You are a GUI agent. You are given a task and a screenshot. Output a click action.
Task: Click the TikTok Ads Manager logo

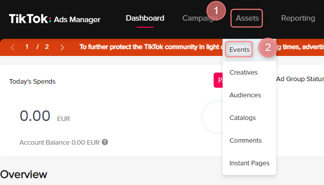(54, 19)
